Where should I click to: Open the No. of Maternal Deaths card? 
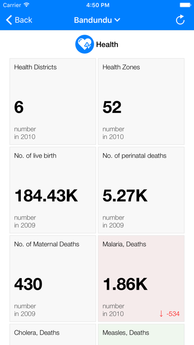click(53, 279)
